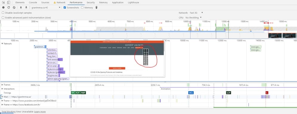Start recording with the record button
This screenshot has width=297, height=114.
(x=3, y=7)
